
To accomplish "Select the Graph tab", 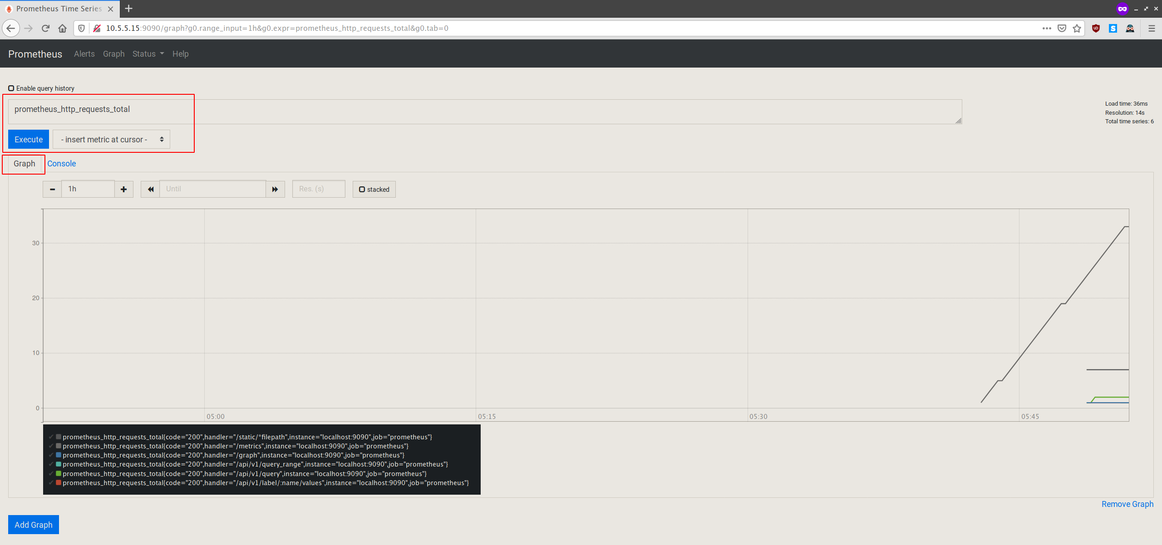I will 24,164.
